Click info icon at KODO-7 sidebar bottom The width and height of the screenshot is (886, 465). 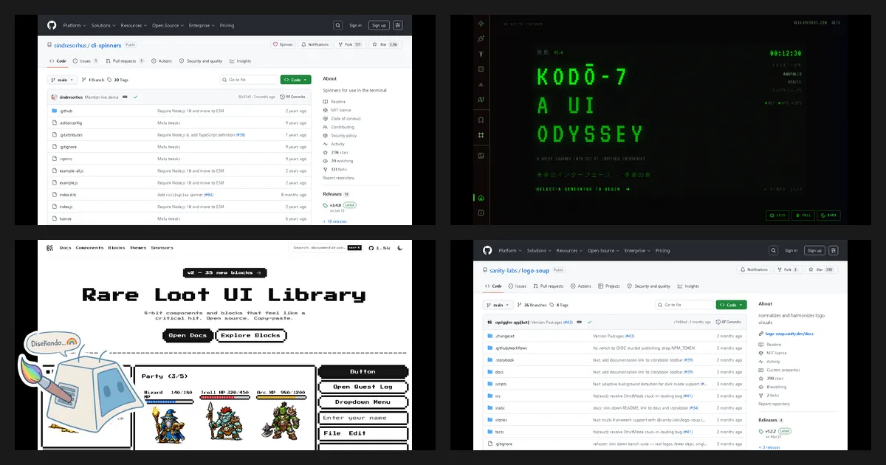pos(481,213)
